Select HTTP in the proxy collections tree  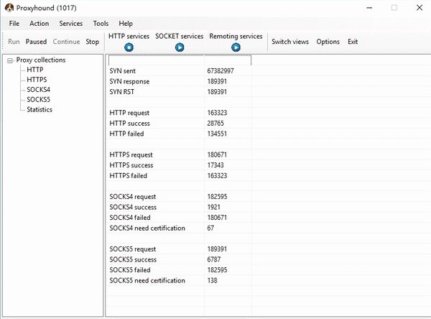coord(35,70)
